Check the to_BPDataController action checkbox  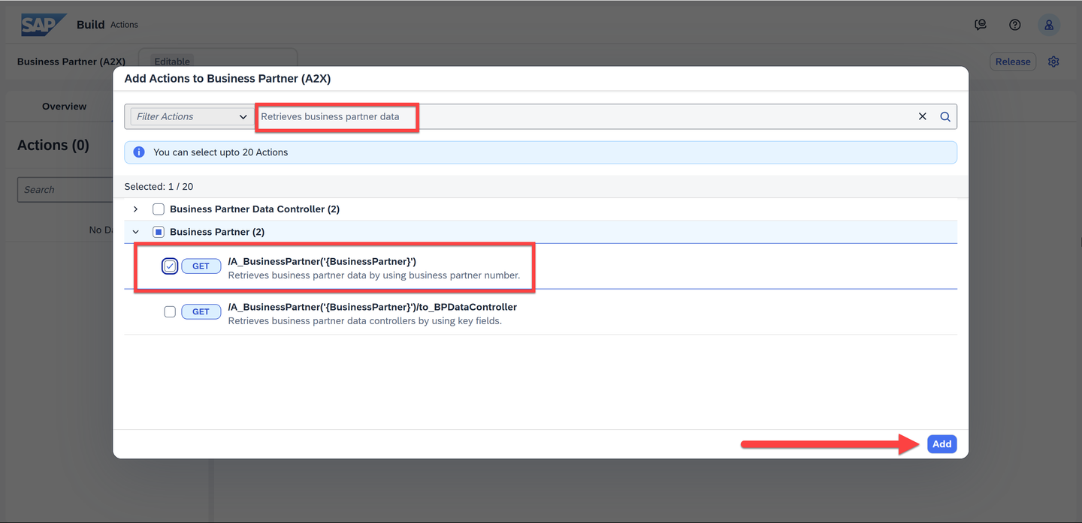(170, 311)
